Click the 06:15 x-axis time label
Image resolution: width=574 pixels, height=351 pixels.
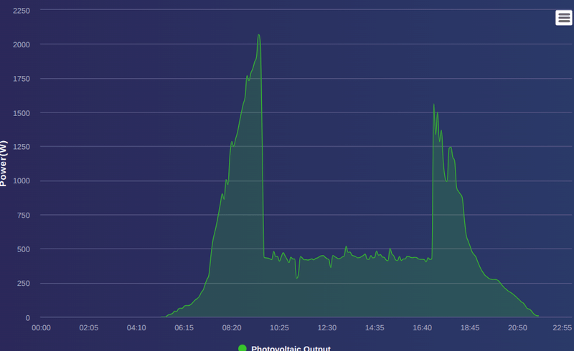[x=184, y=327]
